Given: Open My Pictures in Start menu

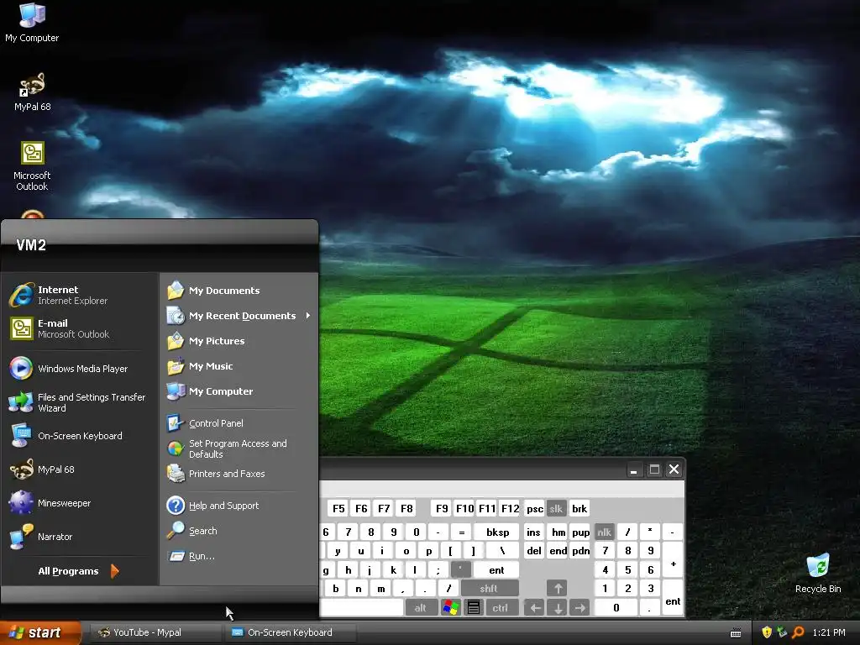Looking at the screenshot, I should pyautogui.click(x=239, y=341).
